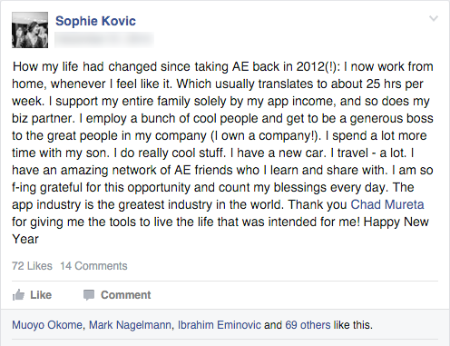Viewport: 450px width, 346px height.
Task: Open Ibrahim Eminovic's profile link
Action: [220, 325]
